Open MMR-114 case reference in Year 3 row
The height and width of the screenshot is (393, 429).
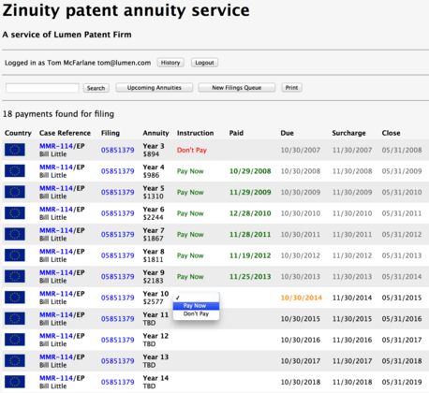[56, 146]
